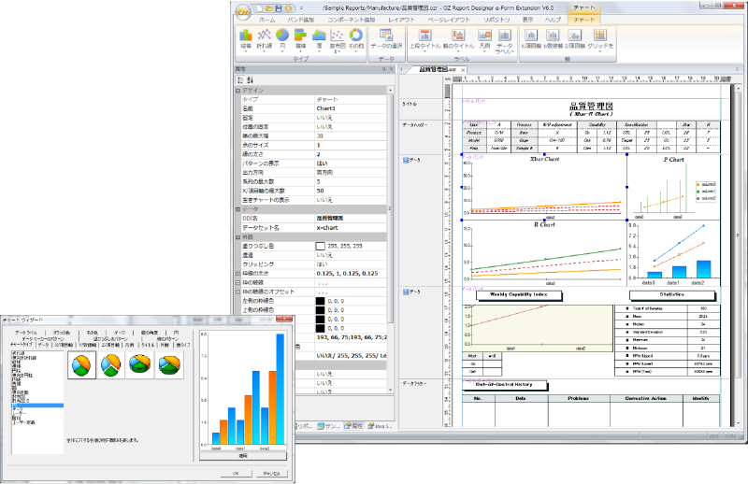Select the other (その他) donut chart icon
748x484 pixels.
click(x=356, y=35)
